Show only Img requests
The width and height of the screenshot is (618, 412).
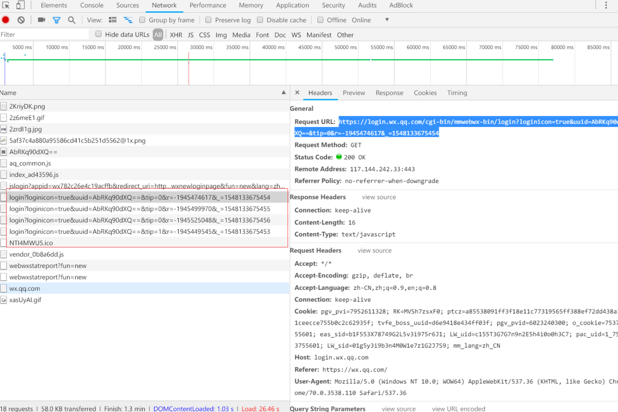221,35
